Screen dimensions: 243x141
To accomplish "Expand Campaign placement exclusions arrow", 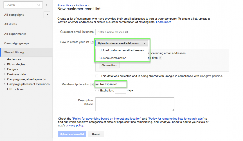I will tap(4, 84).
